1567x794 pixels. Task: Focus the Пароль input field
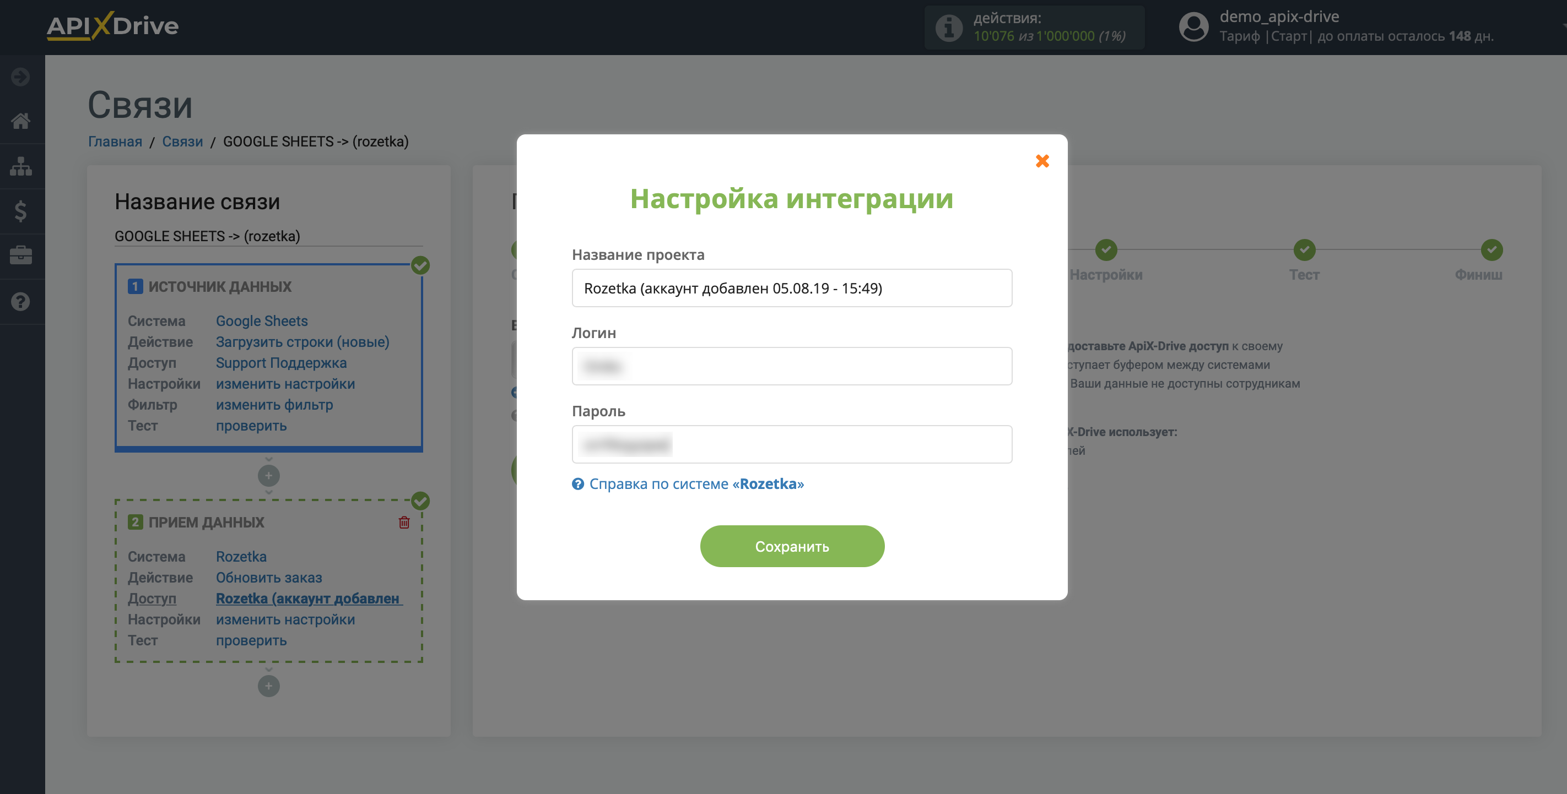[792, 444]
